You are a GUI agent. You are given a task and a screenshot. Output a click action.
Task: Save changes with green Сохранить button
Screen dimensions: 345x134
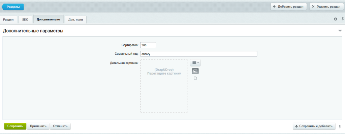click(15, 126)
